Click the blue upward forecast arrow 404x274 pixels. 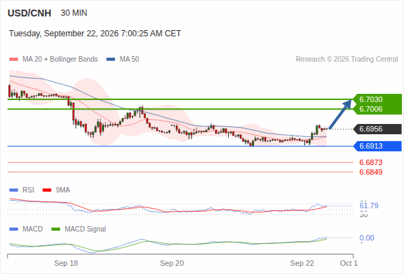(x=340, y=114)
